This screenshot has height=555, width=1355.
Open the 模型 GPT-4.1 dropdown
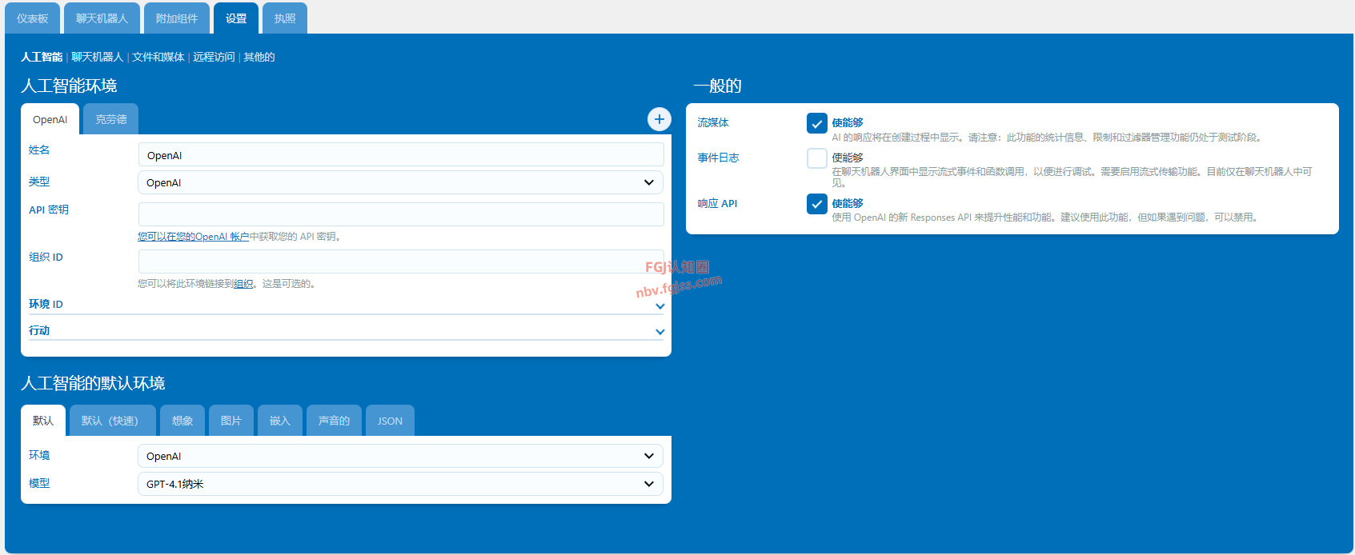(400, 484)
